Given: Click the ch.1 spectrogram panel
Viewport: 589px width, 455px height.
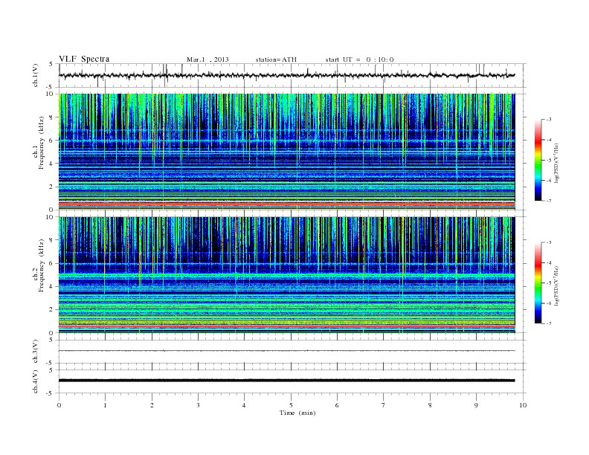Looking at the screenshot, I should click(x=286, y=152).
